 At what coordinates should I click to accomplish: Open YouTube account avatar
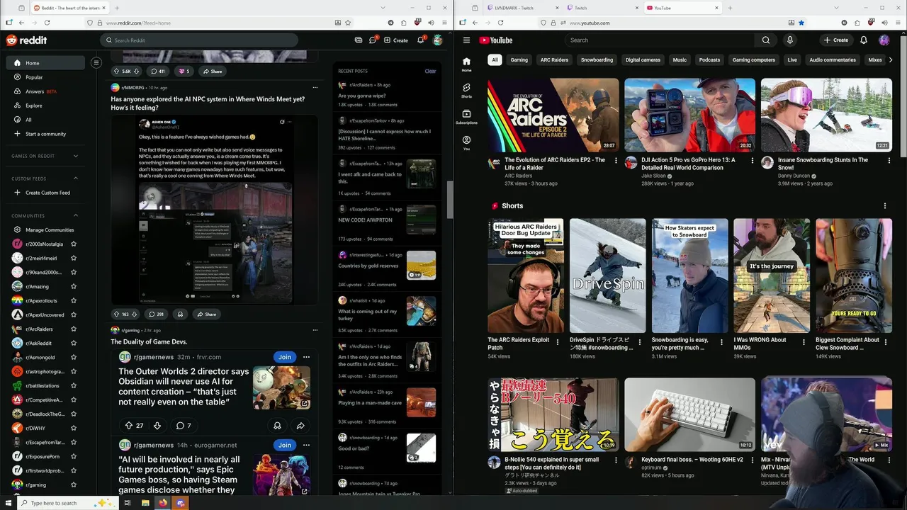(884, 40)
